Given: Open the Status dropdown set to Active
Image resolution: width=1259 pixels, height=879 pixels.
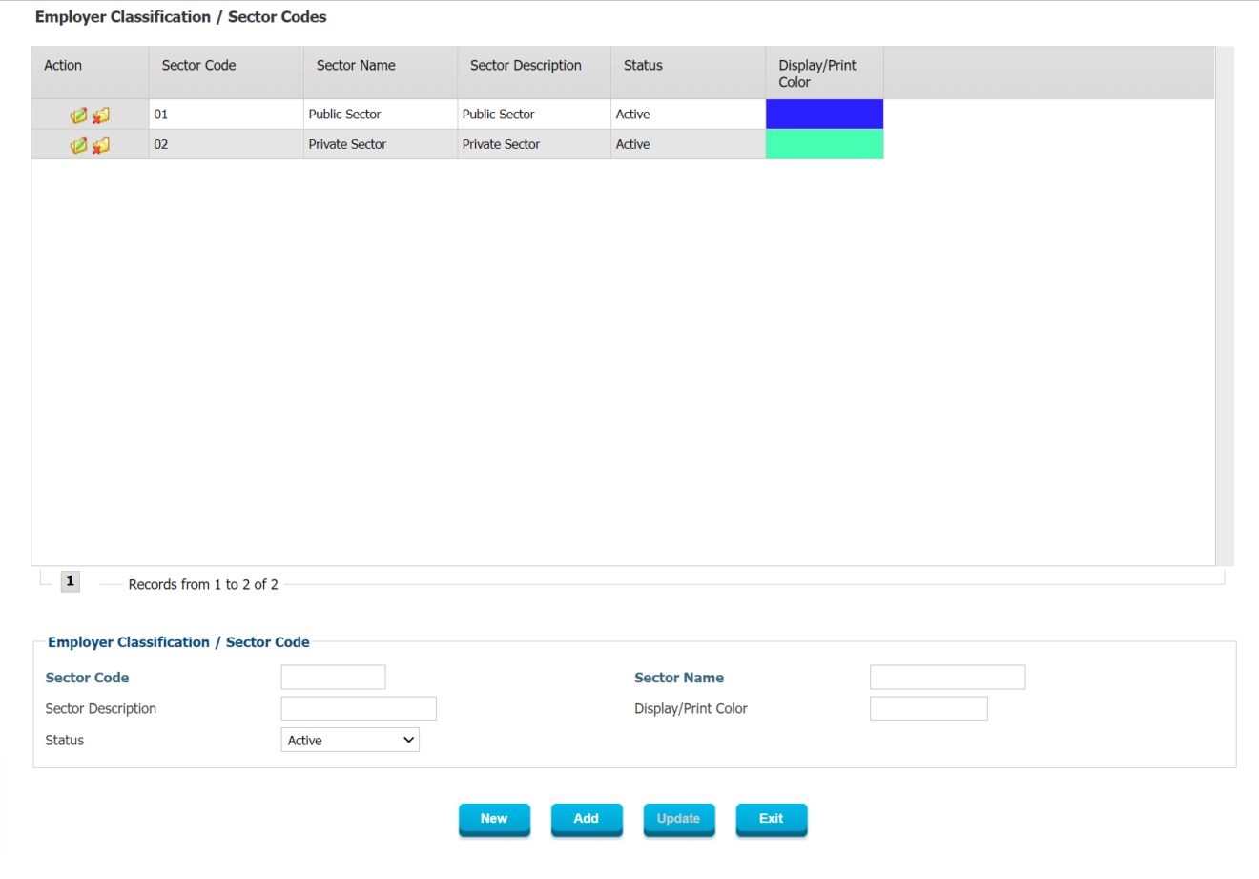Looking at the screenshot, I should pyautogui.click(x=350, y=740).
